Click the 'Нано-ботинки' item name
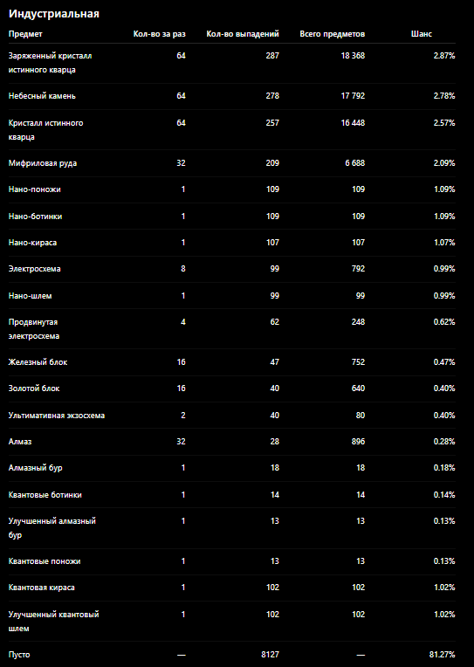 [35, 217]
